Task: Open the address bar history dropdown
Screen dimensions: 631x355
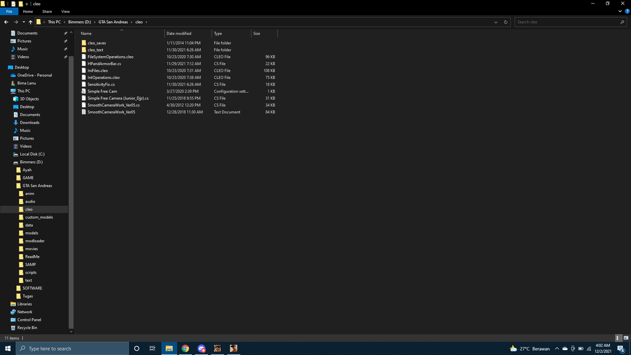Action: pyautogui.click(x=496, y=22)
